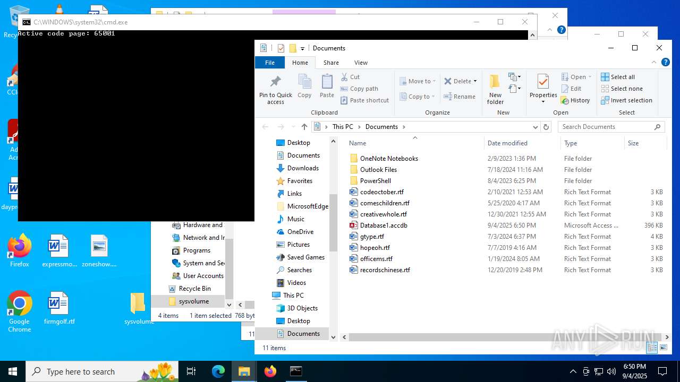Click Select none in ribbon
Viewport: 680px width, 382px height.
622,89
